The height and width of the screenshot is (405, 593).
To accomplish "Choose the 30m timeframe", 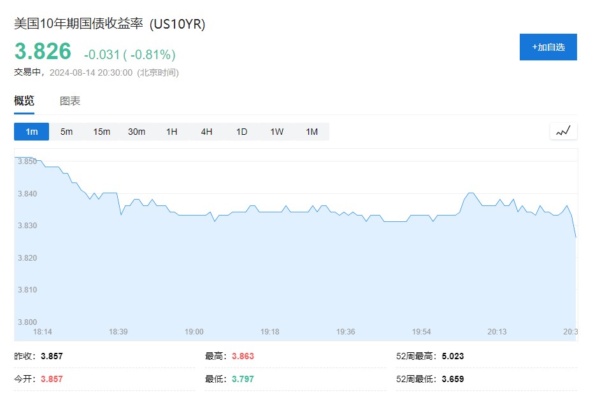I will coord(136,132).
